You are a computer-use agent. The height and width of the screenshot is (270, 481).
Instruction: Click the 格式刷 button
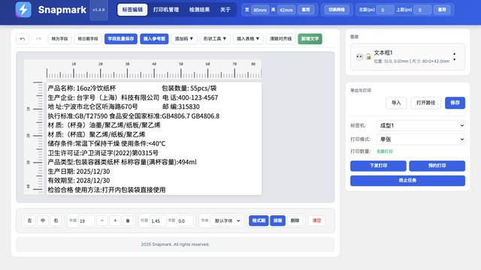click(x=259, y=220)
